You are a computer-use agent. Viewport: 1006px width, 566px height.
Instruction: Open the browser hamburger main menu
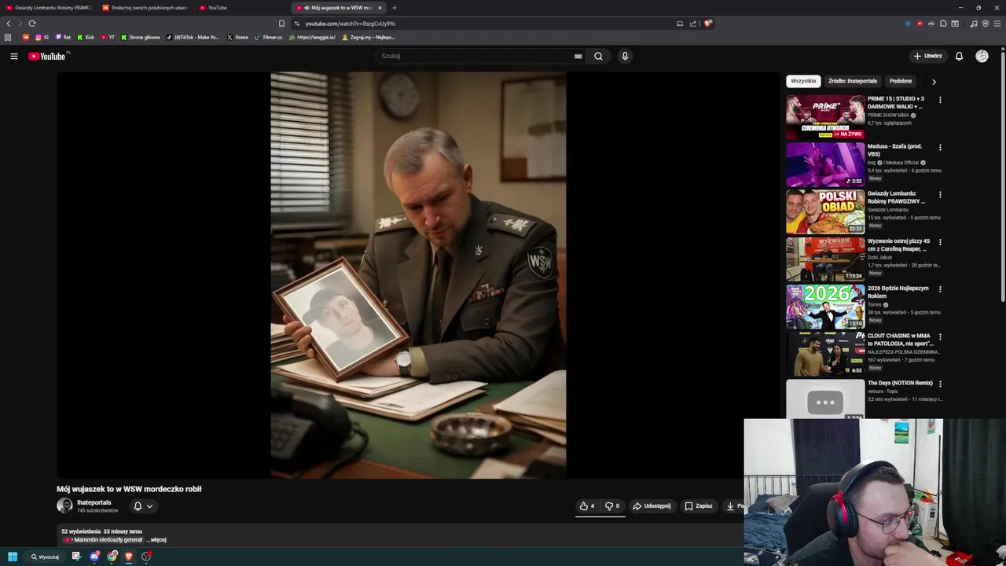tap(997, 24)
